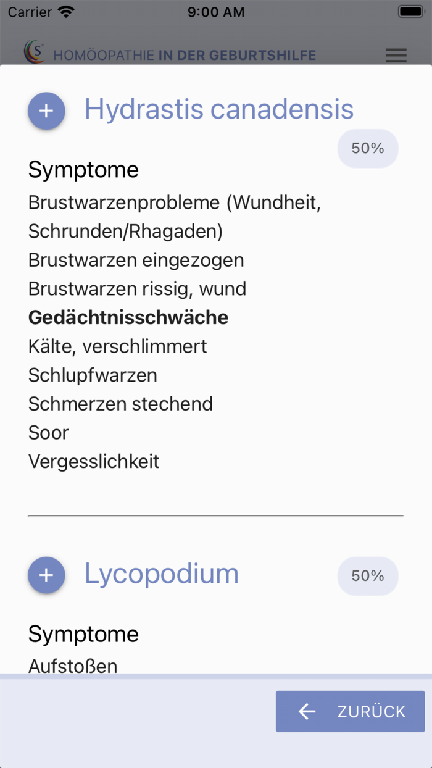Image resolution: width=432 pixels, height=768 pixels.
Task: Tap the 50% match badge for Hydrastis
Action: point(368,148)
